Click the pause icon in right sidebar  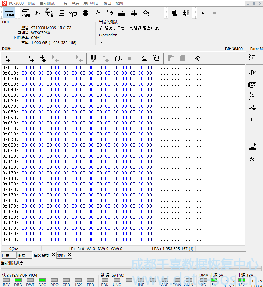tap(252, 120)
